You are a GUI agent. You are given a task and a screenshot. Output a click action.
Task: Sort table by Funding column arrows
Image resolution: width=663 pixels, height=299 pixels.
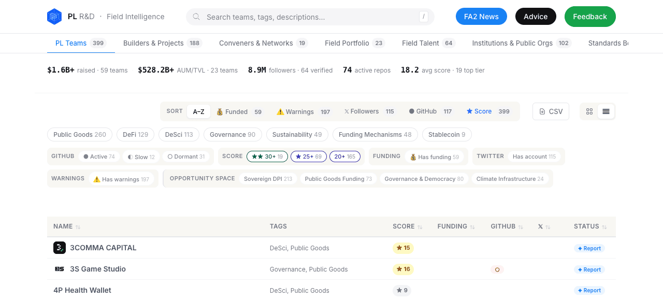point(472,227)
